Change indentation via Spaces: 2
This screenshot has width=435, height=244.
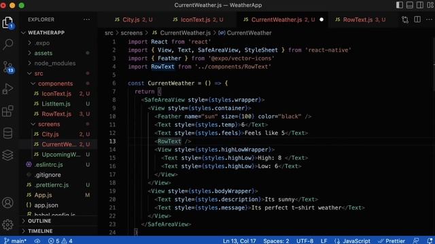(276, 241)
